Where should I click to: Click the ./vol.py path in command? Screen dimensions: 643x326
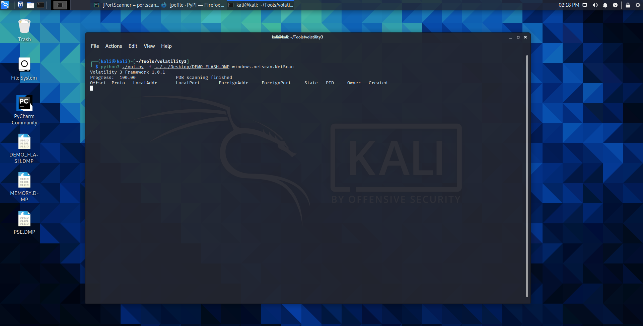coord(133,67)
